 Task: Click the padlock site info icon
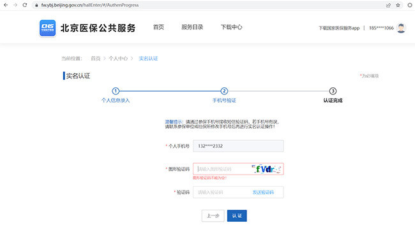point(36,5)
